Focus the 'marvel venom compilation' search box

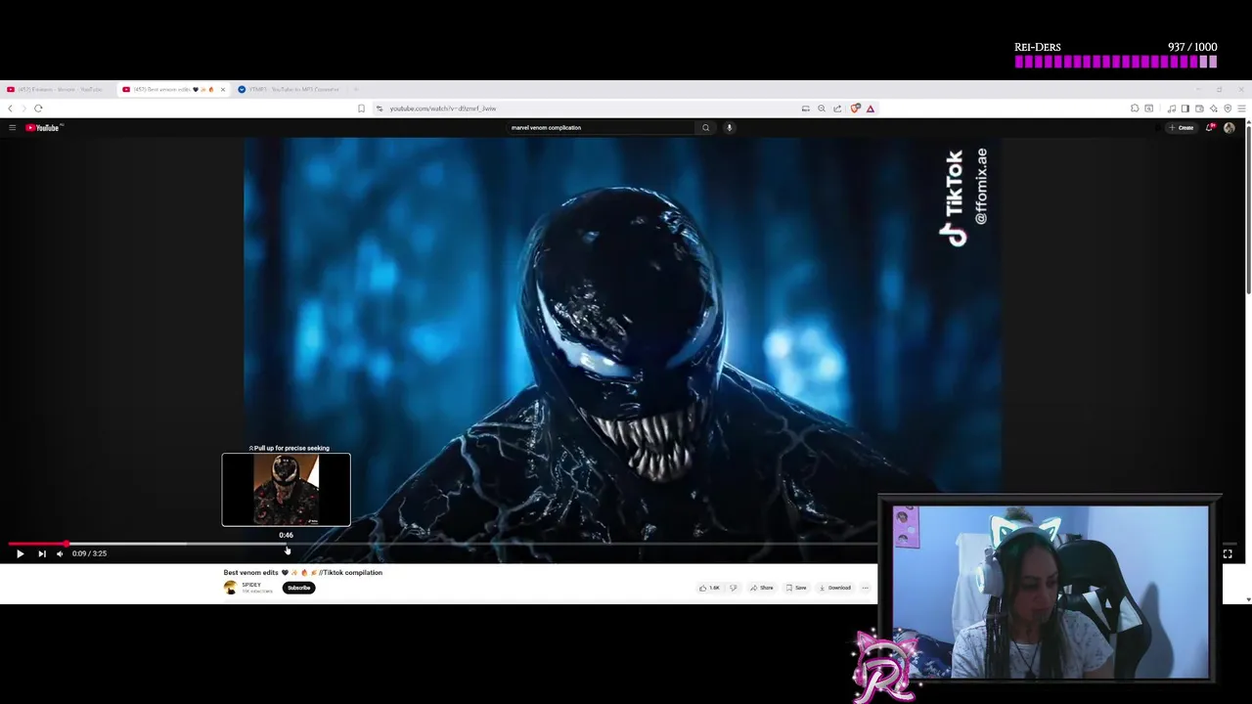pos(599,127)
